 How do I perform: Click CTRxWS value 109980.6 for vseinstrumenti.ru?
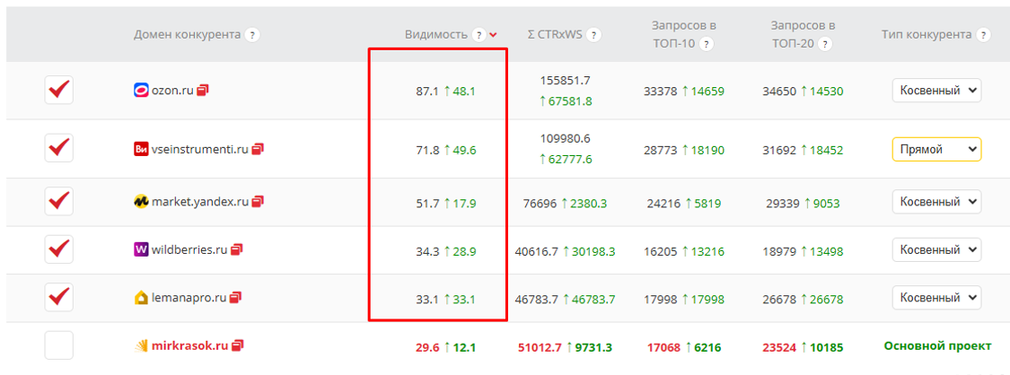pos(566,139)
